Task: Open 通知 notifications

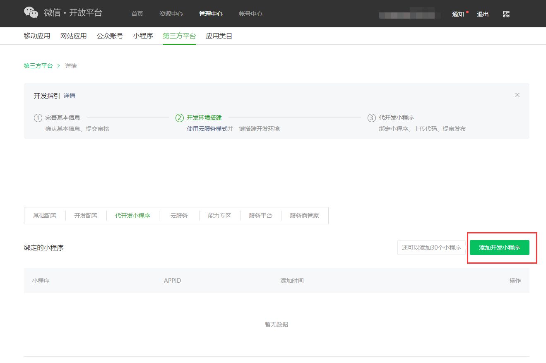Action: (x=458, y=14)
